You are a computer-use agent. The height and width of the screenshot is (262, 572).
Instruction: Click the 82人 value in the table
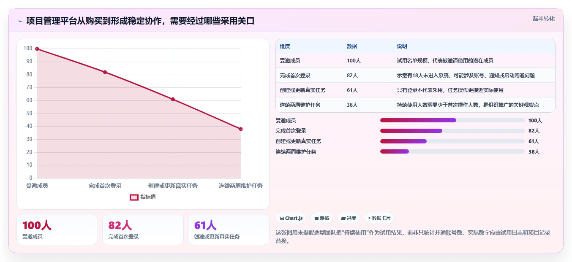coord(352,76)
